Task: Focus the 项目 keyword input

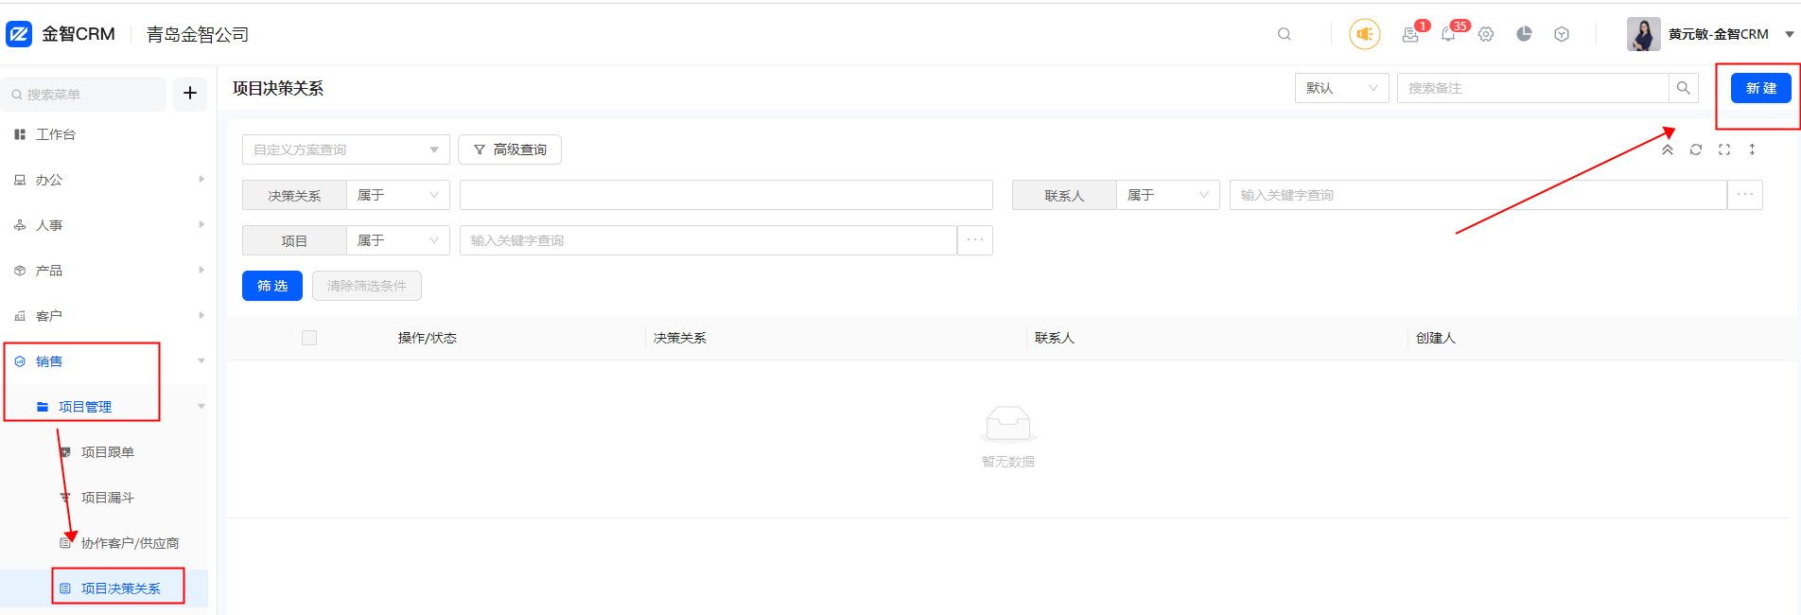Action: (x=708, y=240)
